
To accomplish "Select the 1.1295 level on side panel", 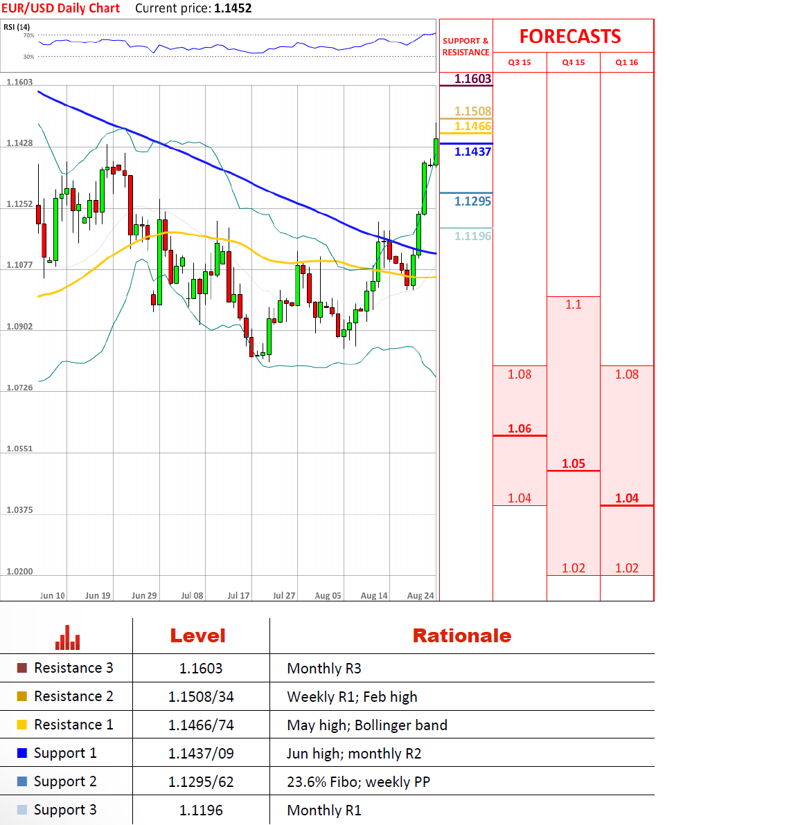I will pos(472,201).
